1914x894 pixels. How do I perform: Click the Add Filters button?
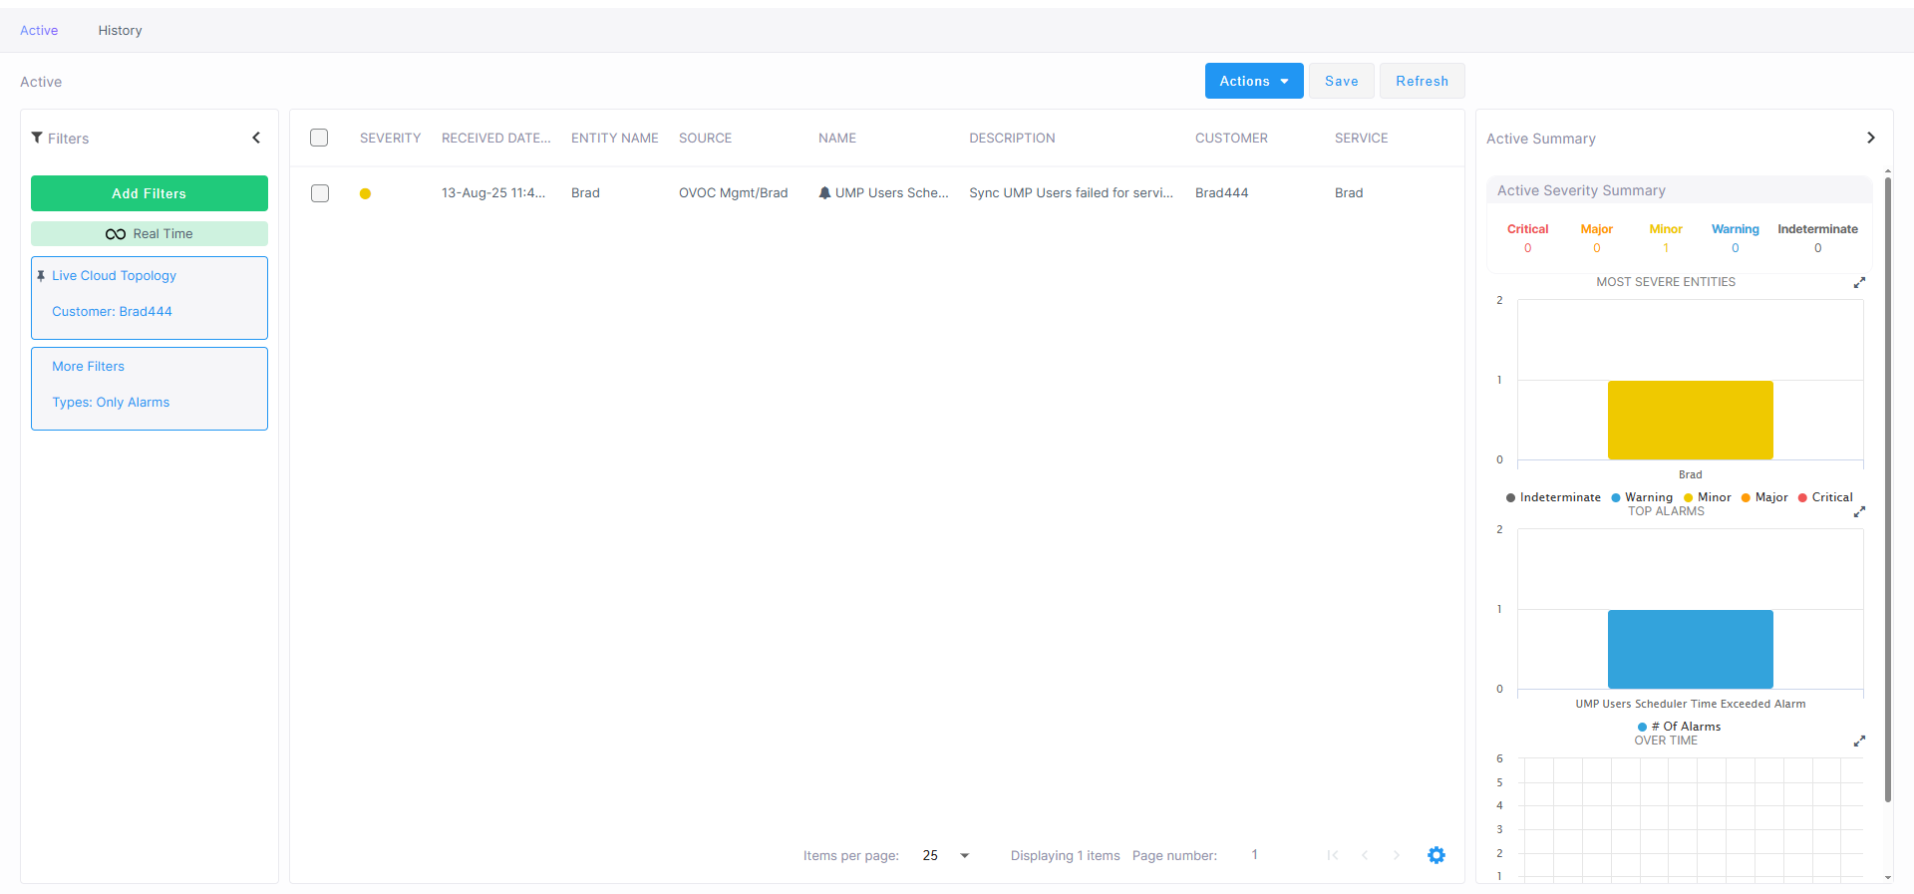pyautogui.click(x=150, y=193)
